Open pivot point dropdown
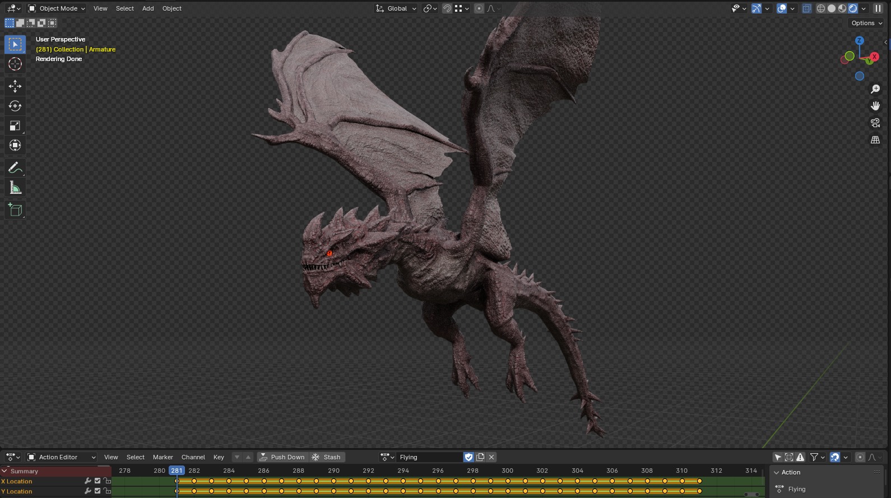Screen dimensions: 891x498 click(x=430, y=8)
